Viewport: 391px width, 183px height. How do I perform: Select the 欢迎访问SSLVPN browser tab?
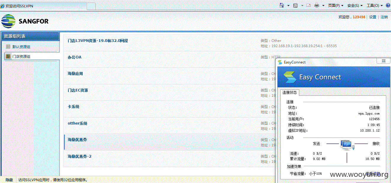pos(43,6)
